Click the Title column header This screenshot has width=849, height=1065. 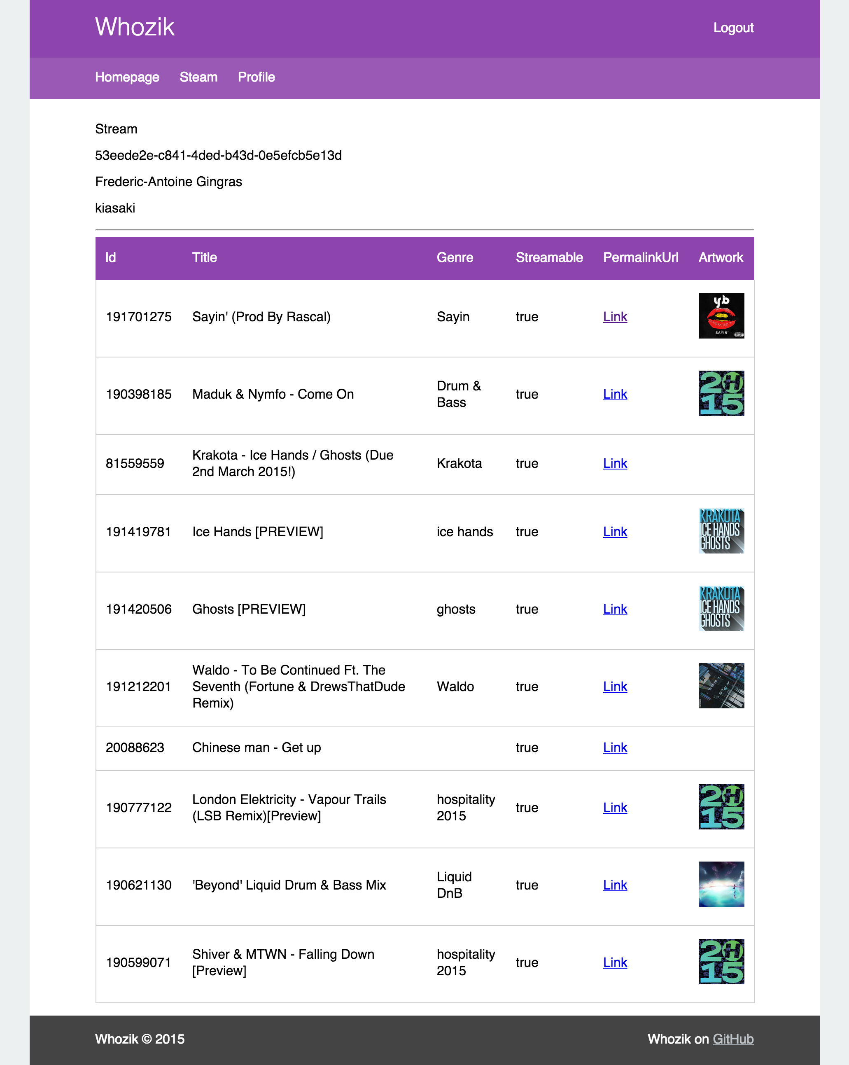tap(205, 257)
